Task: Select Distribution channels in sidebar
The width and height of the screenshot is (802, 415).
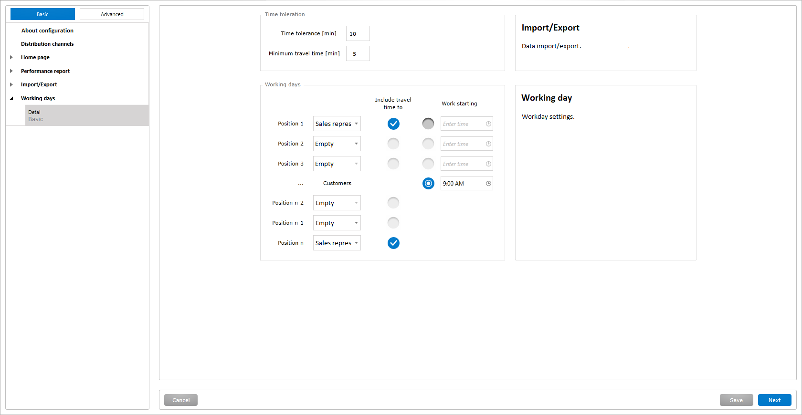Action: pyautogui.click(x=47, y=44)
